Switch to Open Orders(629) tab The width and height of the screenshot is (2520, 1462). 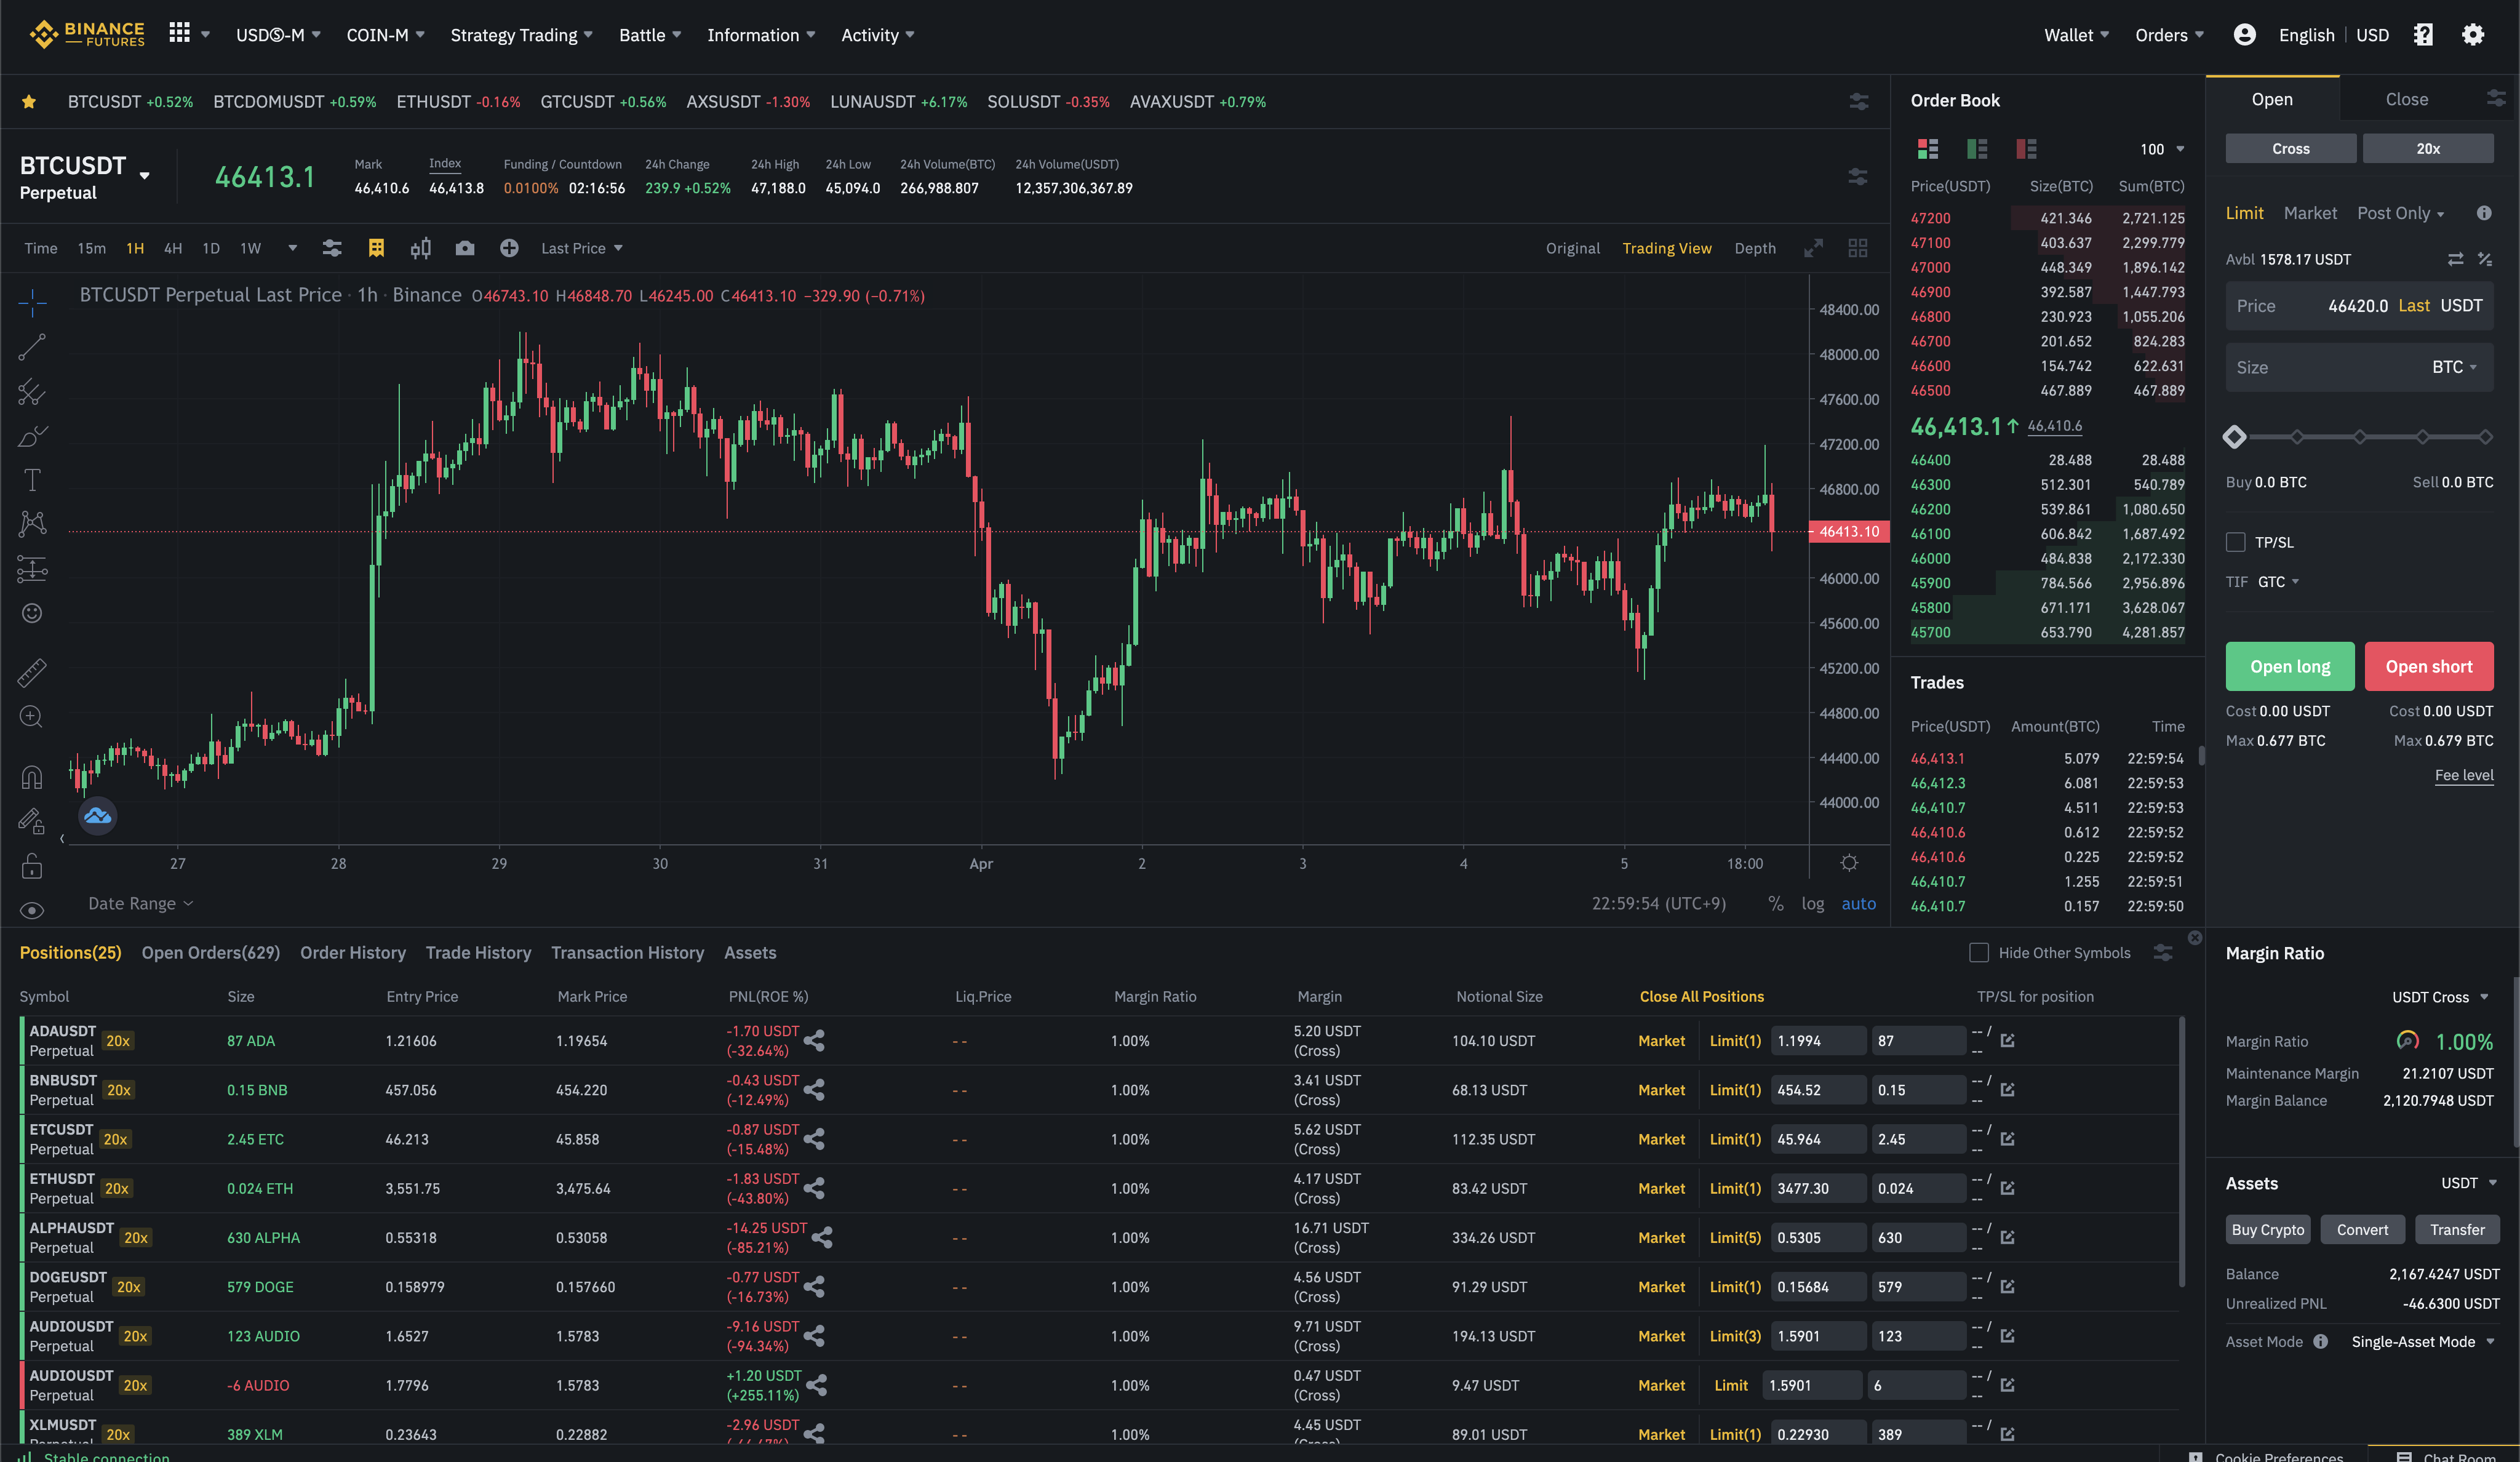point(211,953)
